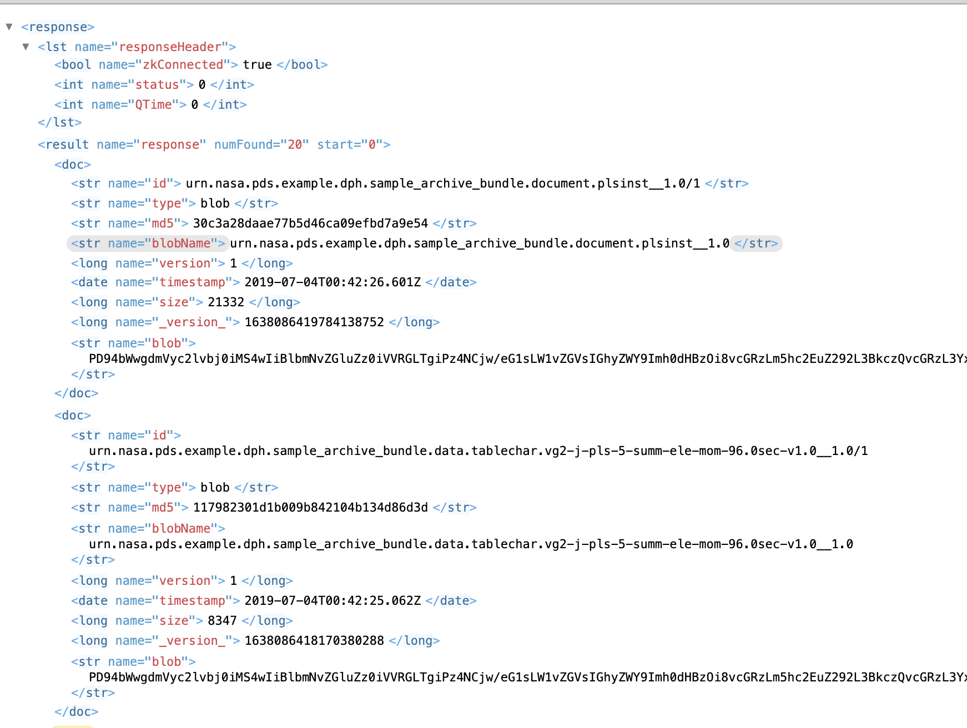Click the first doc element tag

coord(72,164)
